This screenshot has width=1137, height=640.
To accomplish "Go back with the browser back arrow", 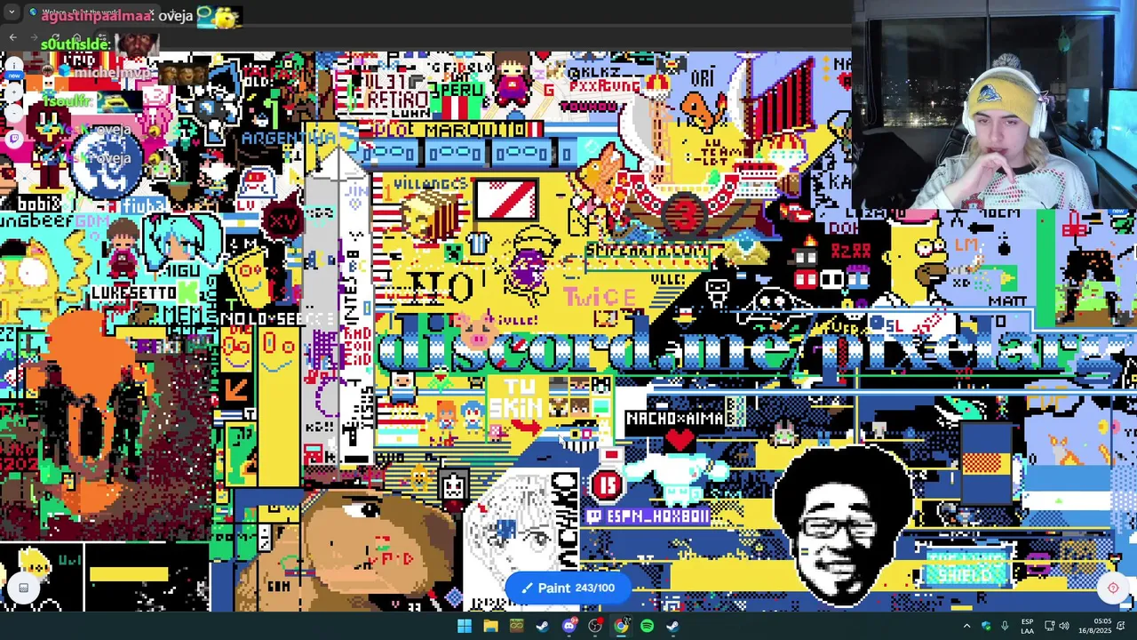I will pyautogui.click(x=13, y=37).
